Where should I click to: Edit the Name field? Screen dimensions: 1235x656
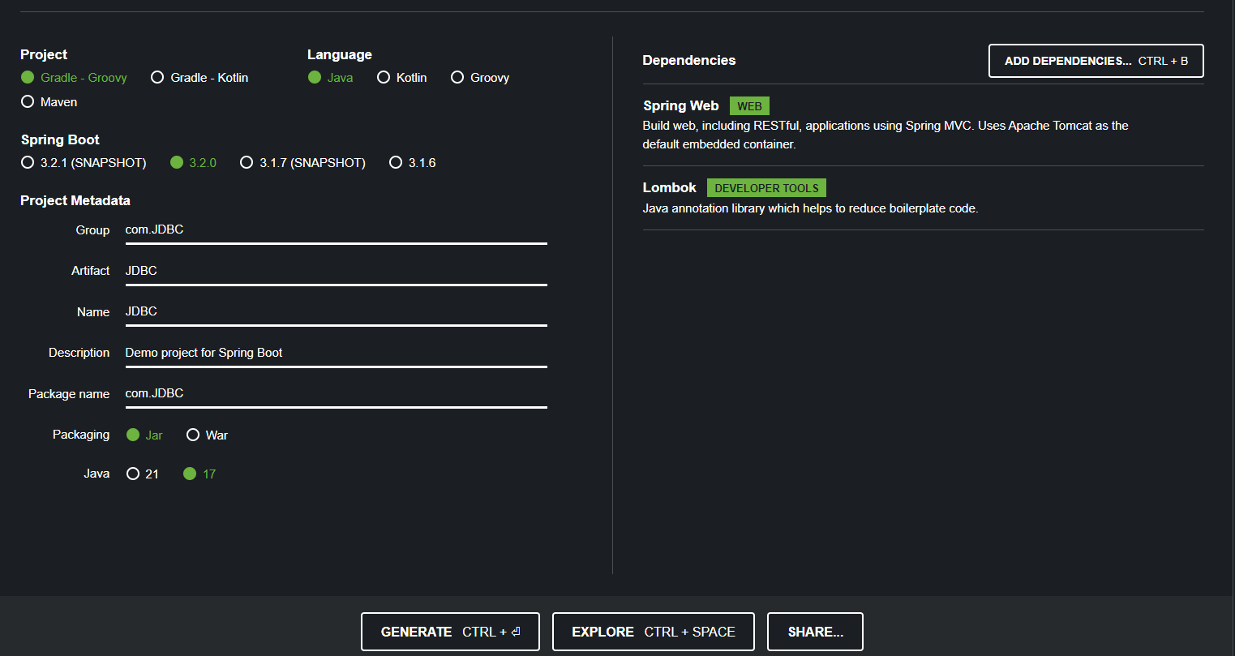click(x=336, y=312)
